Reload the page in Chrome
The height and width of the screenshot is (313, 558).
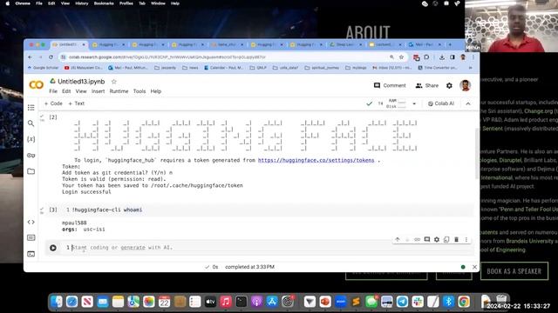click(51, 57)
